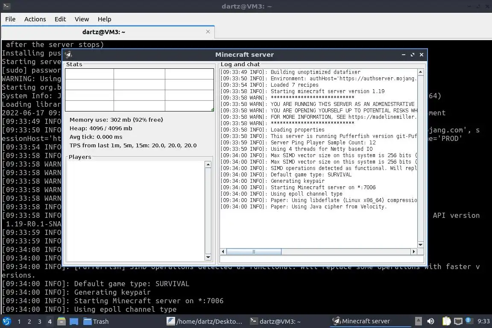The image size is (492, 328).
Task: Click the Heap 4096 / 4096 mb text
Action: click(101, 128)
